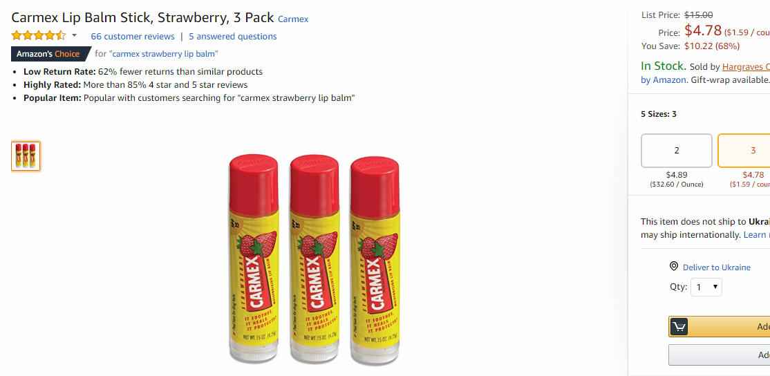Image resolution: width=770 pixels, height=376 pixels.
Task: Select the small product thumbnail image
Action: click(26, 156)
